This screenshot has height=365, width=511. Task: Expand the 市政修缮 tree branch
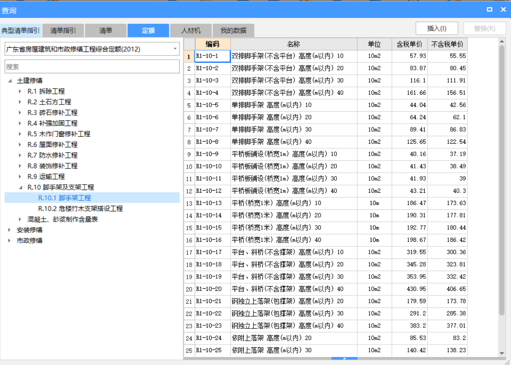click(9, 240)
